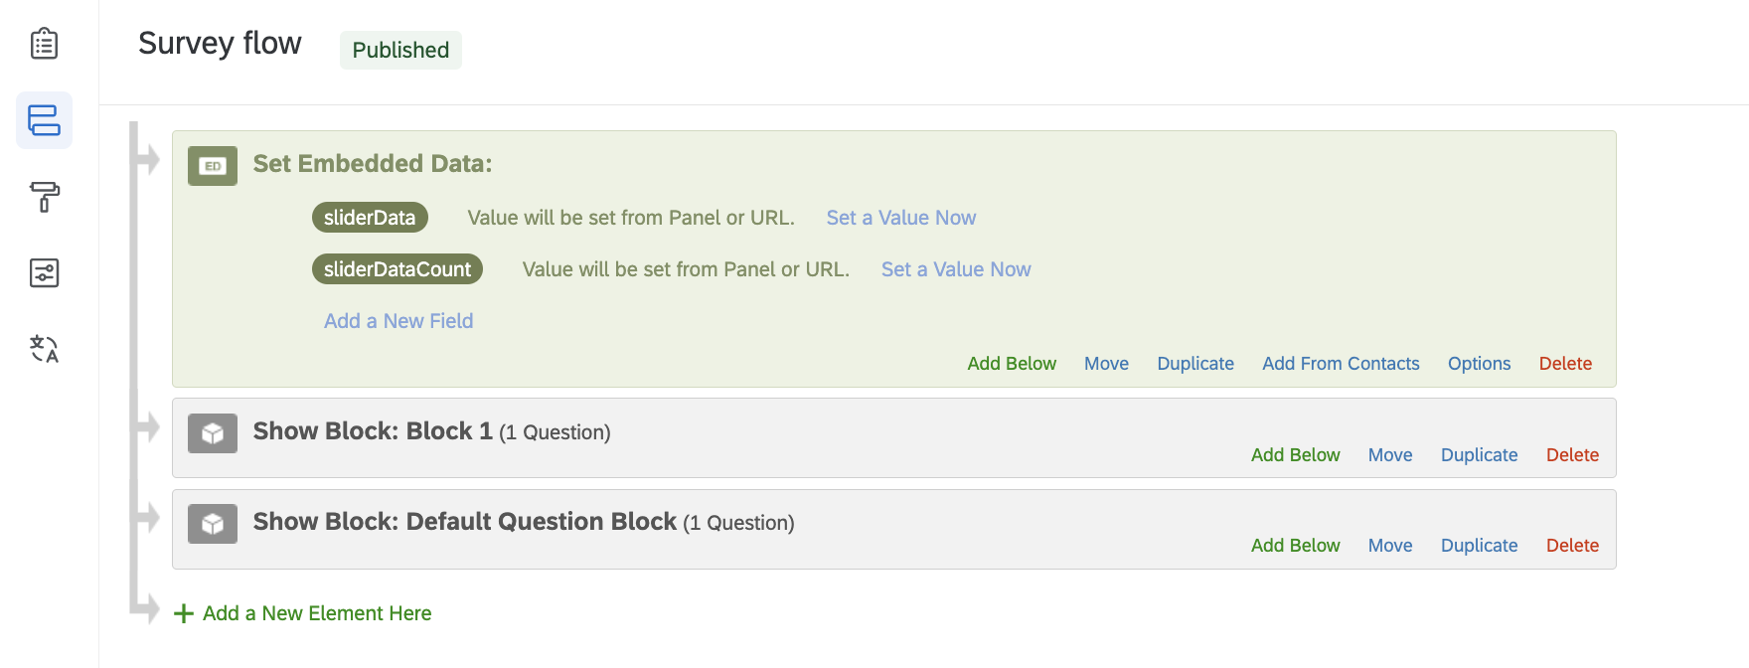
Task: Click the ED embedded data badge
Action: click(212, 167)
